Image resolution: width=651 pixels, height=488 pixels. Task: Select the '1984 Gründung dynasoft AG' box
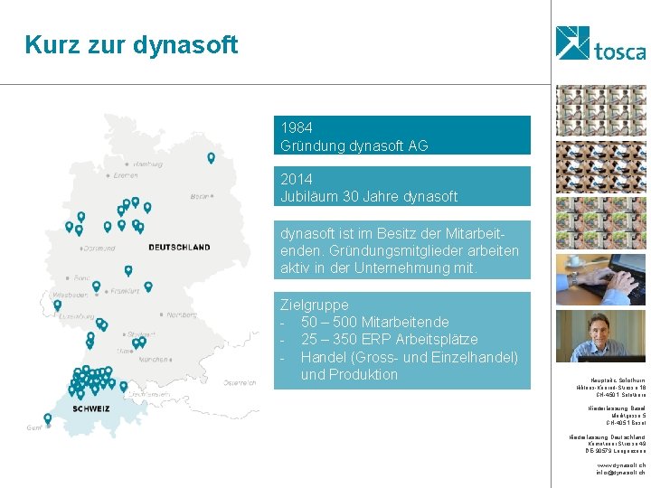pos(401,136)
